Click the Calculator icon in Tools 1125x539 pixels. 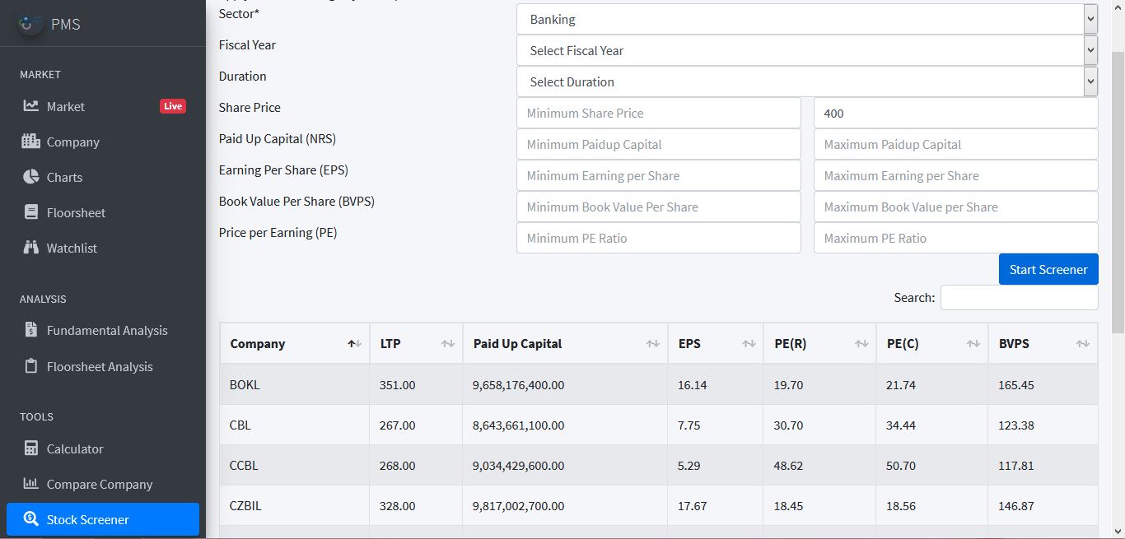click(30, 448)
